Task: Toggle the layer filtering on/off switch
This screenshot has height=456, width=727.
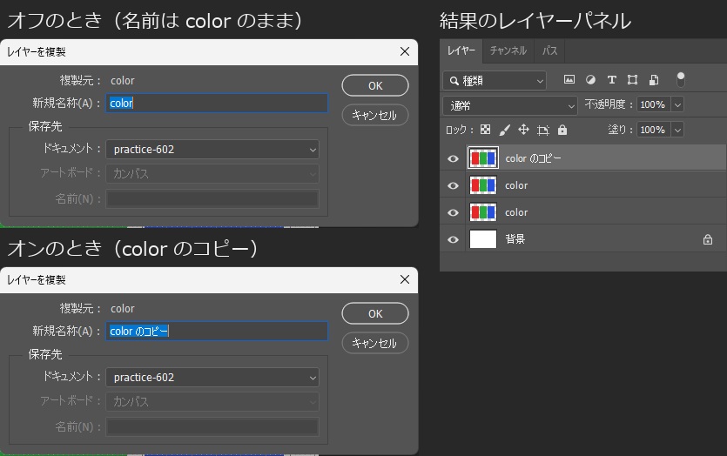Action: 681,80
